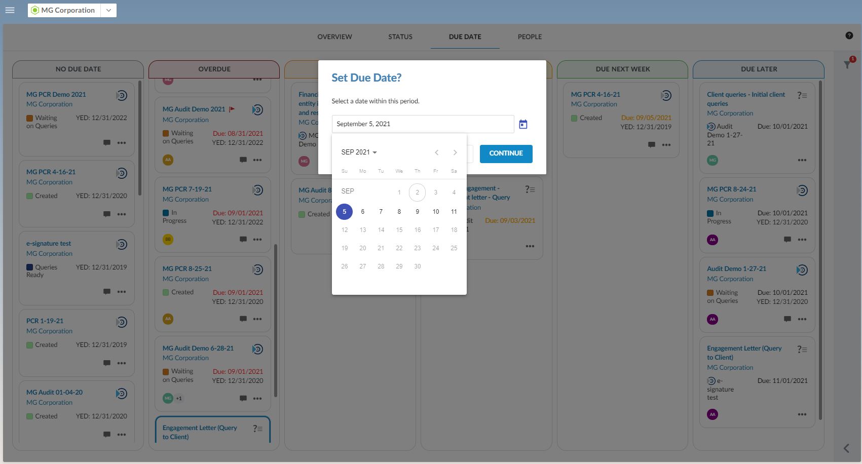Open comments on MG PCR Demo 2021 card
862x464 pixels.
pyautogui.click(x=106, y=143)
